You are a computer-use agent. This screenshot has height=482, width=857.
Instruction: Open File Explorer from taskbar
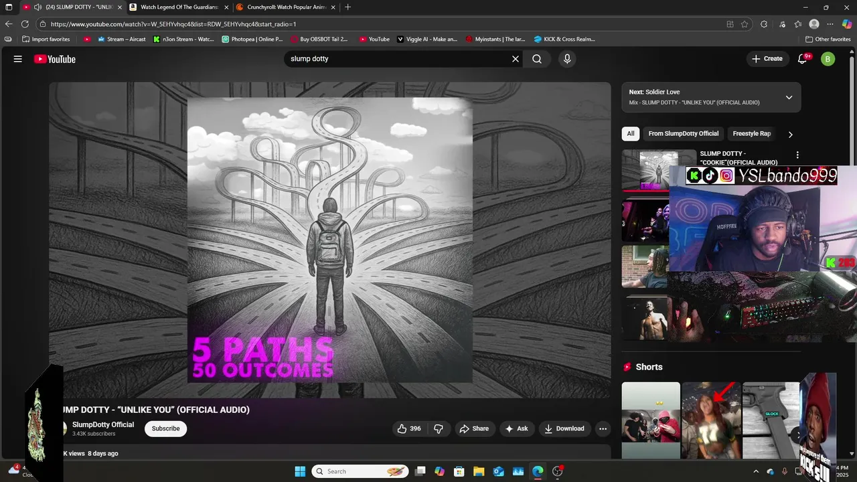(479, 471)
